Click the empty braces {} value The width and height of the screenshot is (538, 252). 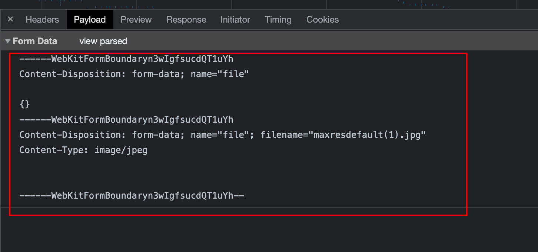(24, 105)
